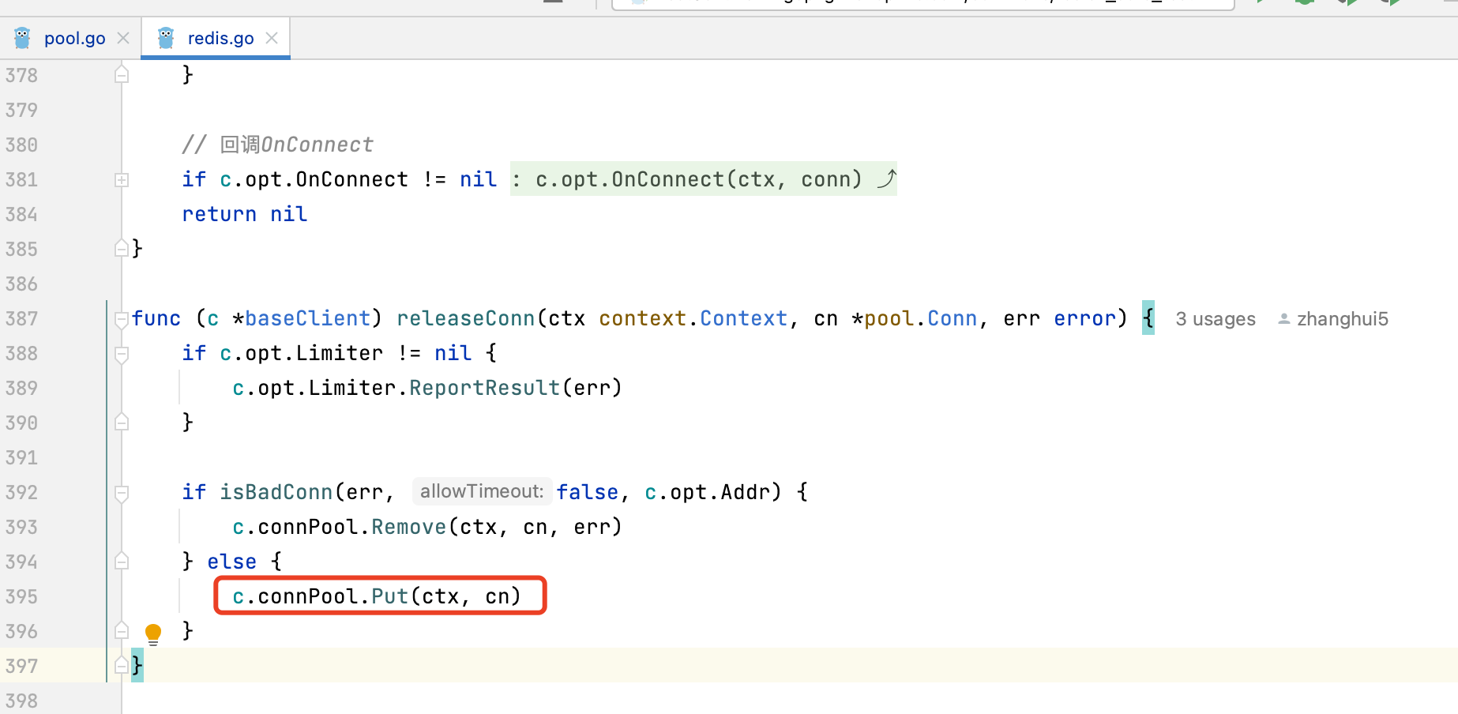Click the Put method call on line 395
This screenshot has width=1458, height=714.
point(390,596)
